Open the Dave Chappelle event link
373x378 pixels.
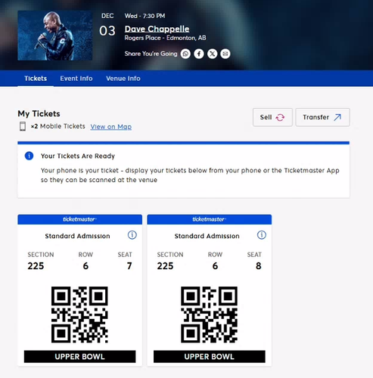tap(157, 29)
